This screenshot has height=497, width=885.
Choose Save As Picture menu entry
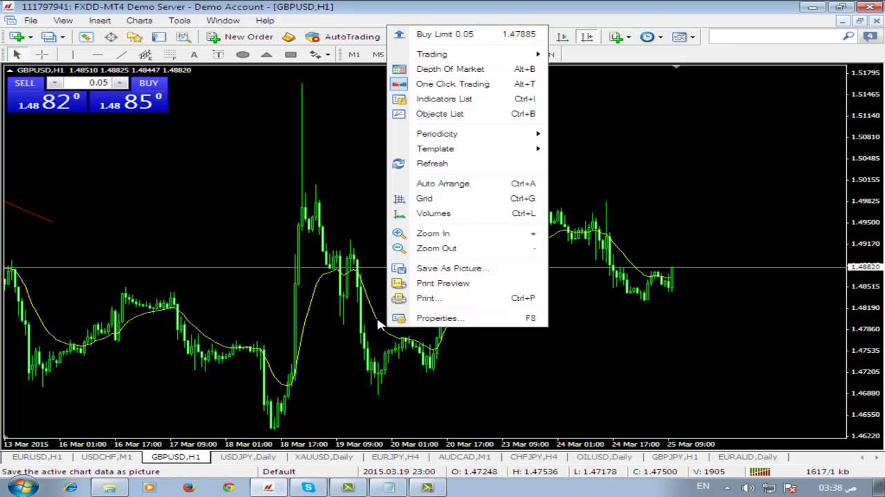click(x=467, y=268)
